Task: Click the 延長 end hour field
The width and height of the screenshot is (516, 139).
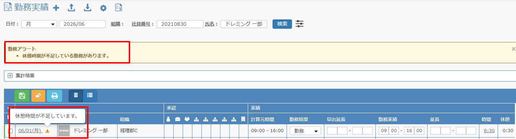Action: coord(461,131)
